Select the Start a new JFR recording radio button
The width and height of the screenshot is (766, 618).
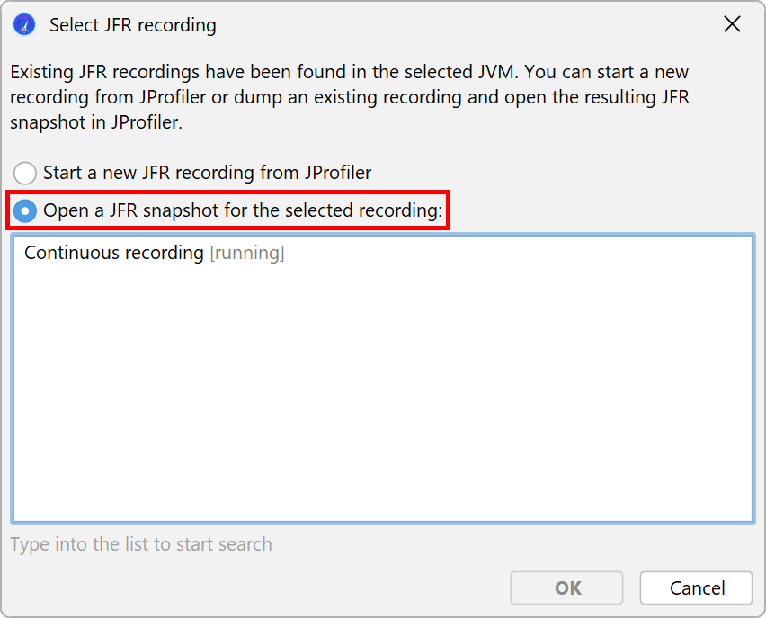click(25, 173)
